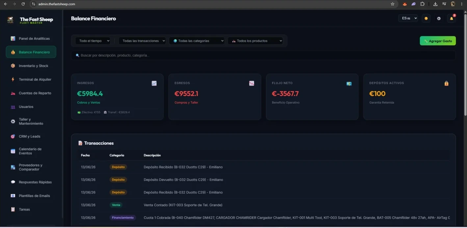
Task: Change language using the ES selector
Action: click(408, 18)
